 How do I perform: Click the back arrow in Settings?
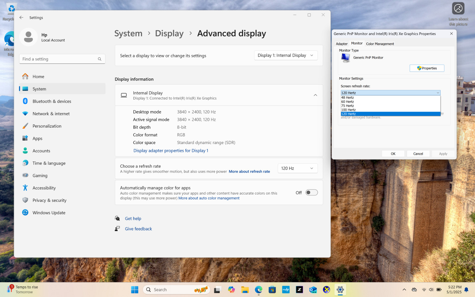click(x=21, y=18)
